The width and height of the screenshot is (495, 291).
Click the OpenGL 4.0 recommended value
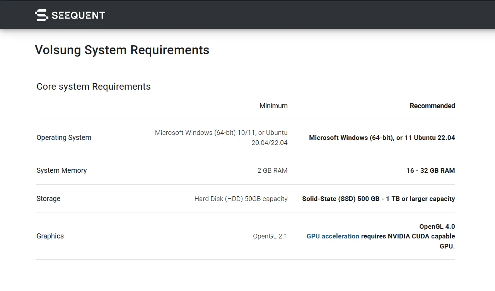tap(437, 226)
